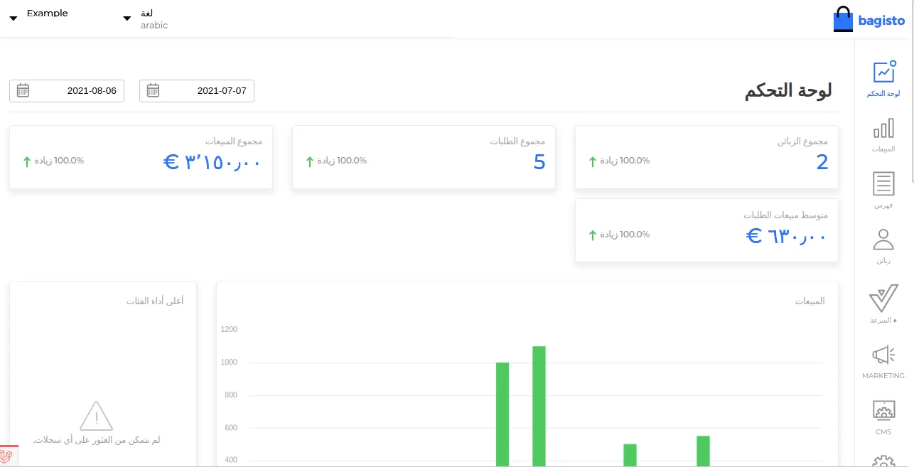The width and height of the screenshot is (914, 467).
Task: Open the dashboard icon in sidebar
Action: tap(883, 72)
